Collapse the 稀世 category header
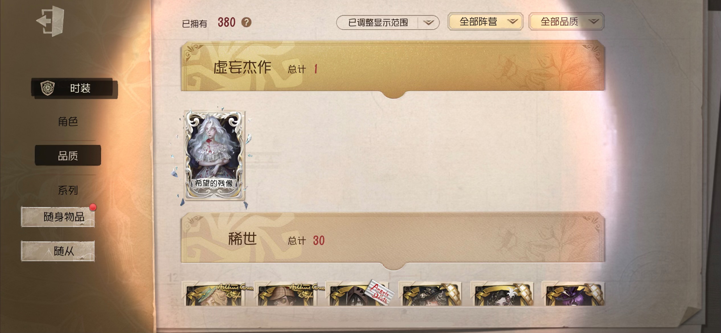 [393, 239]
